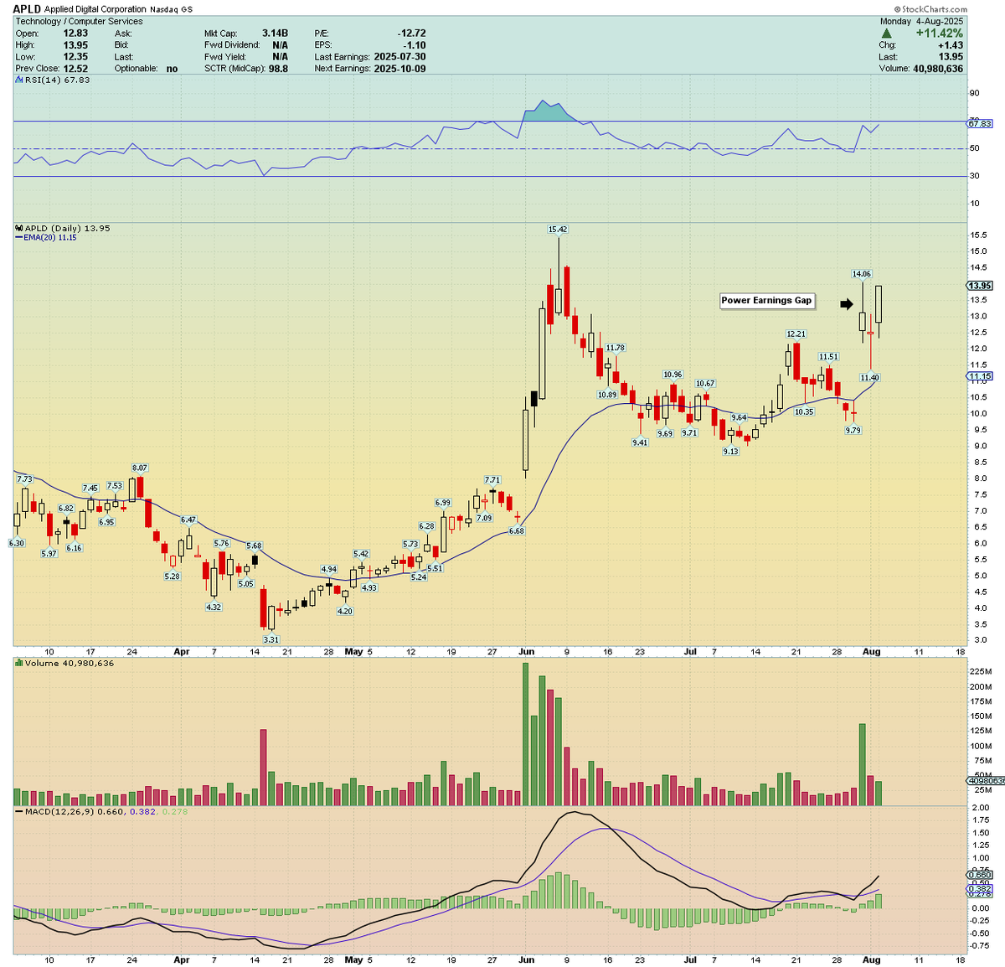Click the 0.660 MACD tag on the right axis
Image resolution: width=1005 pixels, height=967 pixels.
(979, 875)
